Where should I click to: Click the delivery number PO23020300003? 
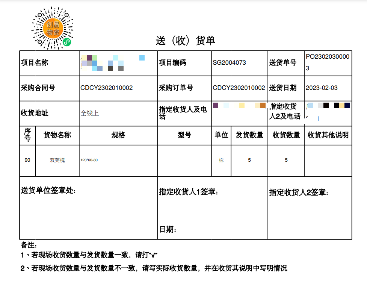tap(327, 62)
